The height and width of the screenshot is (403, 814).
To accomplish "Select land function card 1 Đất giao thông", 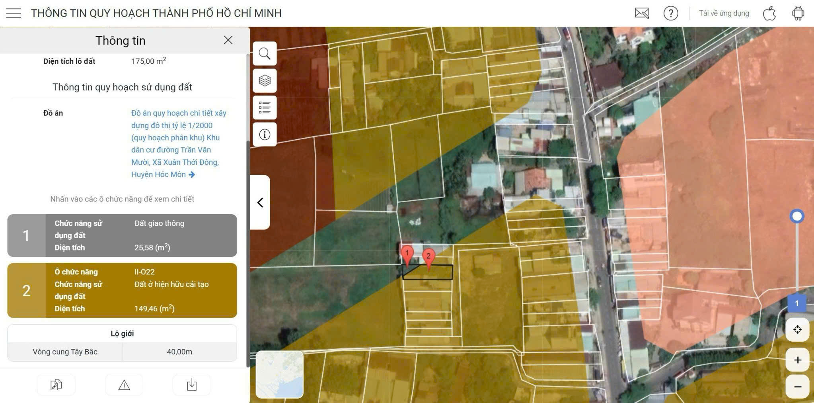I will click(x=122, y=235).
